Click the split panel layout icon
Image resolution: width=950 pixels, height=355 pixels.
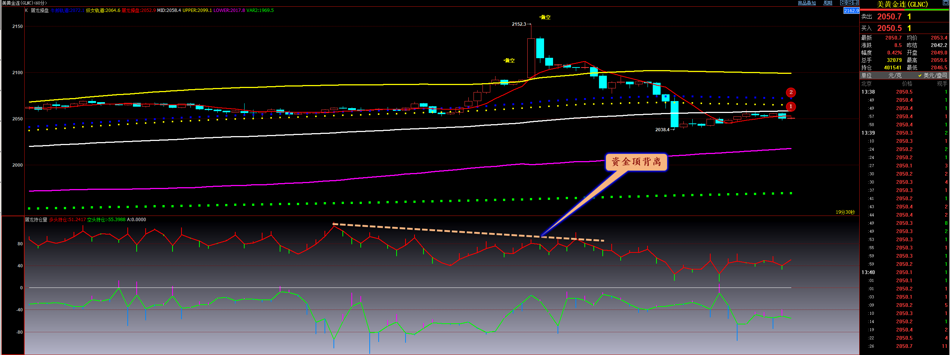click(856, 3)
